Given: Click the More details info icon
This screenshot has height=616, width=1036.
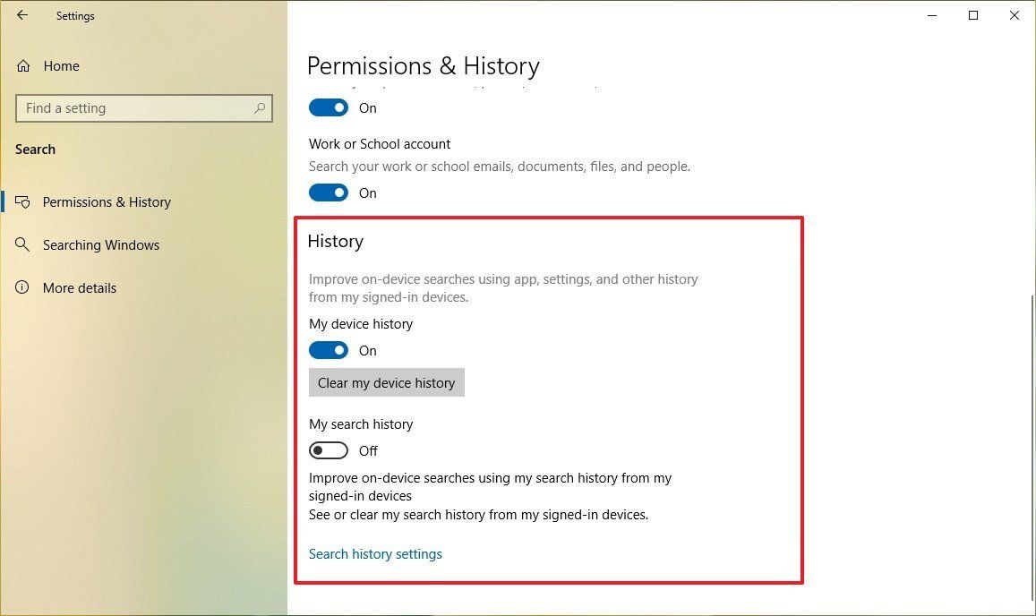Looking at the screenshot, I should pyautogui.click(x=22, y=287).
